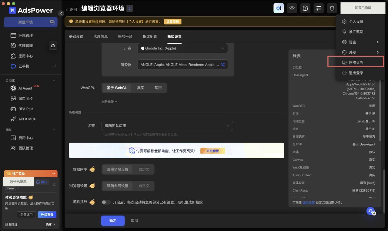Image resolution: width=388 pixels, height=231 pixels.
Task: Click the 新建环境 button
Action: [x=26, y=22]
